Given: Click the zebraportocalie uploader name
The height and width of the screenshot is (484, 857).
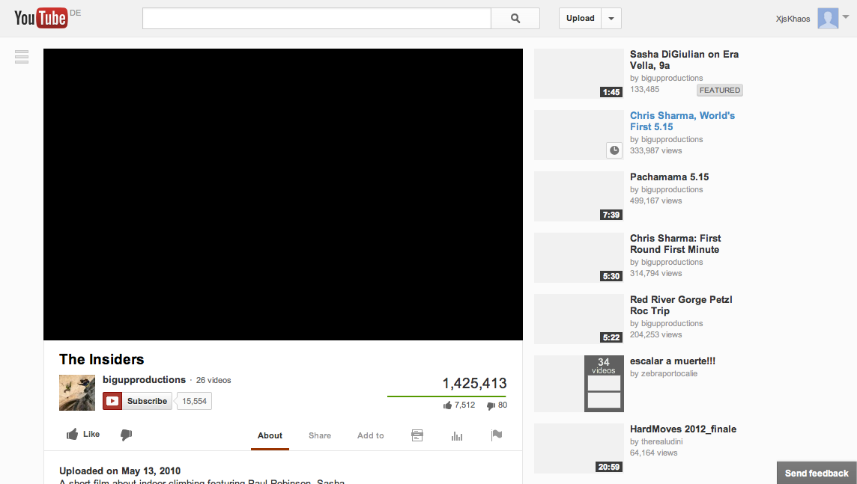Looking at the screenshot, I should (x=669, y=374).
